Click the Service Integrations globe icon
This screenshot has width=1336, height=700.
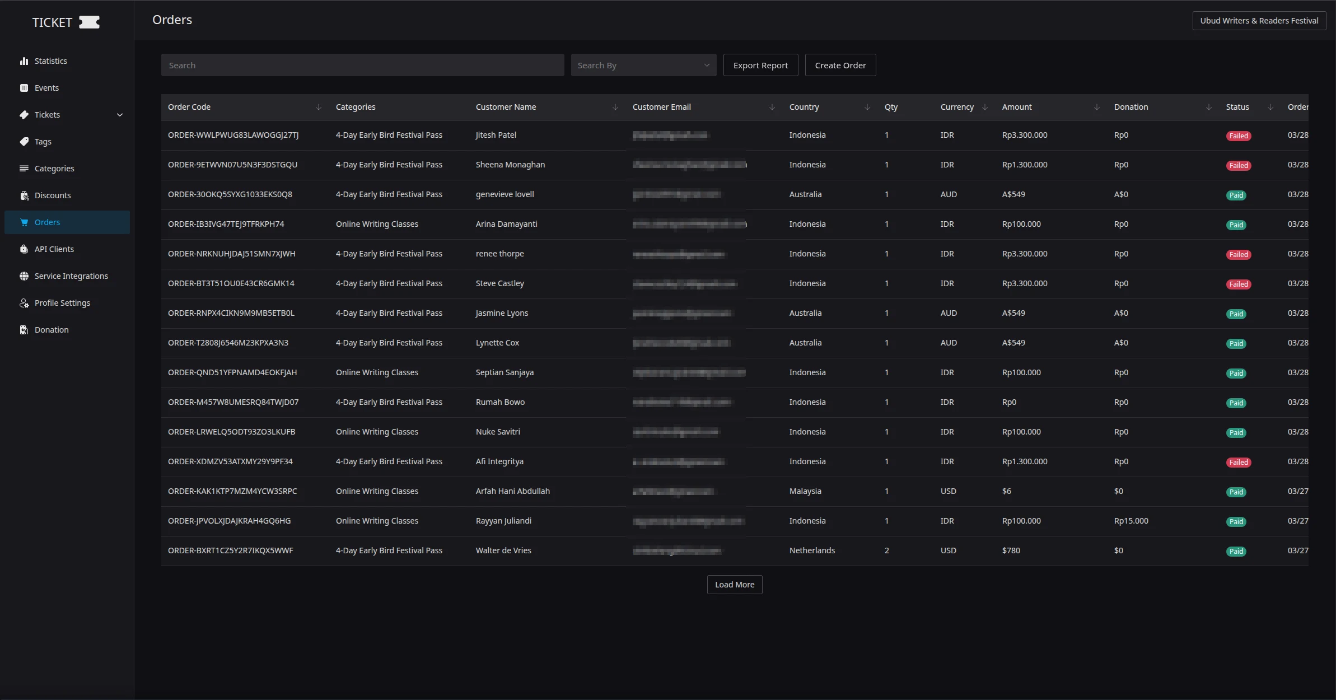[x=24, y=276]
